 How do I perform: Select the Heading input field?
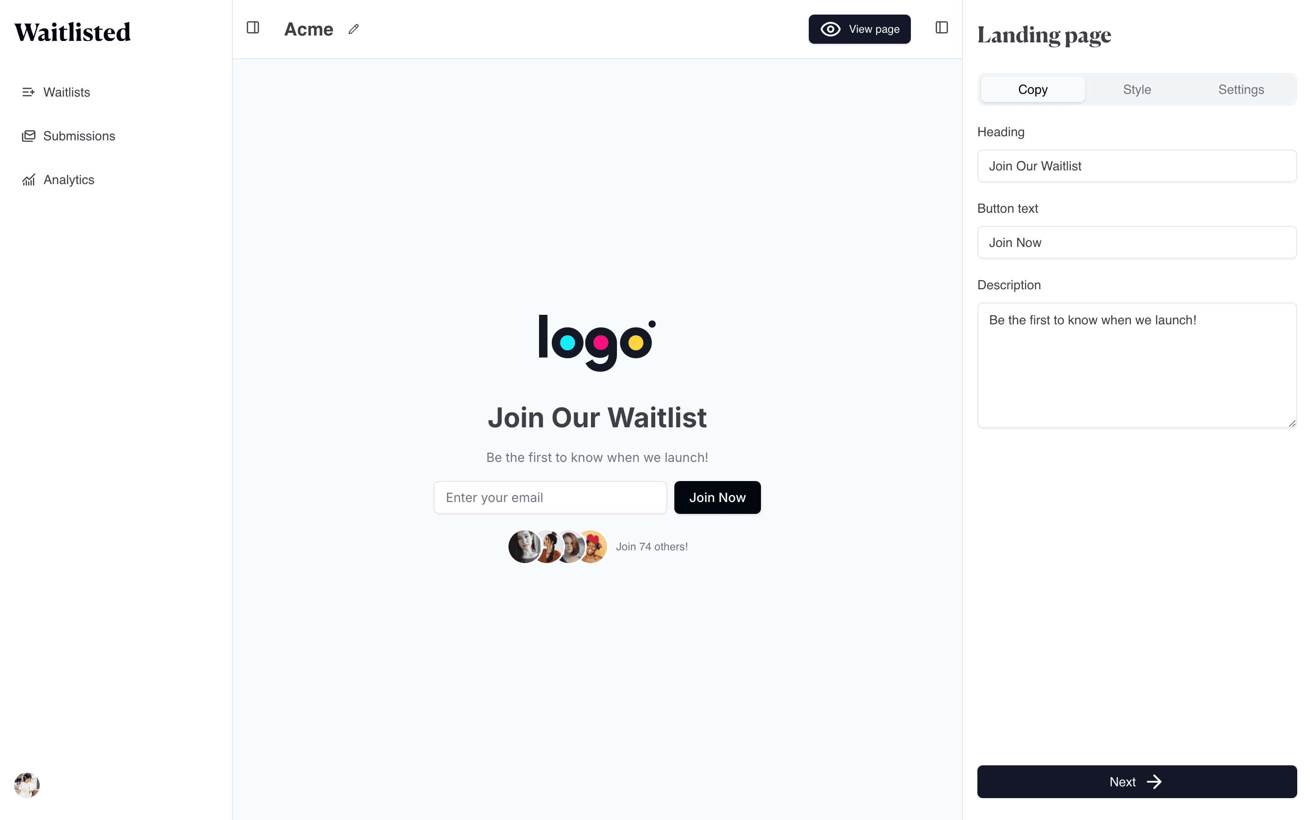click(x=1137, y=165)
